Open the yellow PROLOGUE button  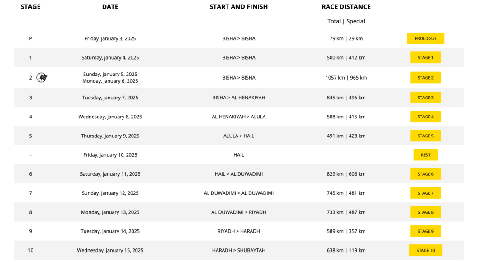[x=426, y=38]
